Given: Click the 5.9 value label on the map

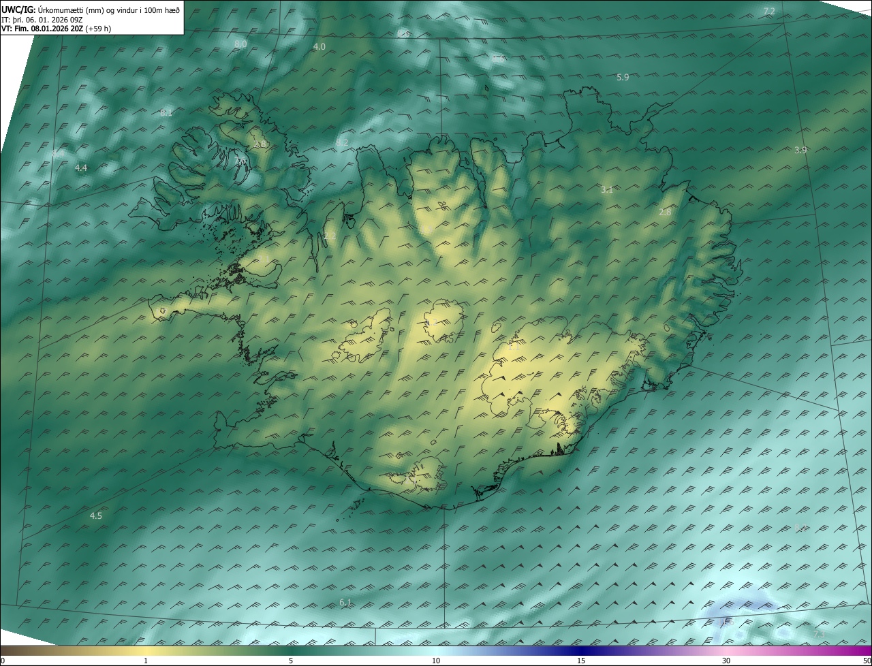Looking at the screenshot, I should tap(623, 78).
